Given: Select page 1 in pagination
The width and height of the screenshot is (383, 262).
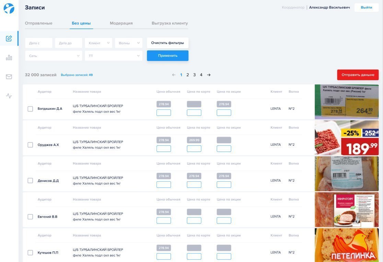Looking at the screenshot, I should click(x=181, y=75).
